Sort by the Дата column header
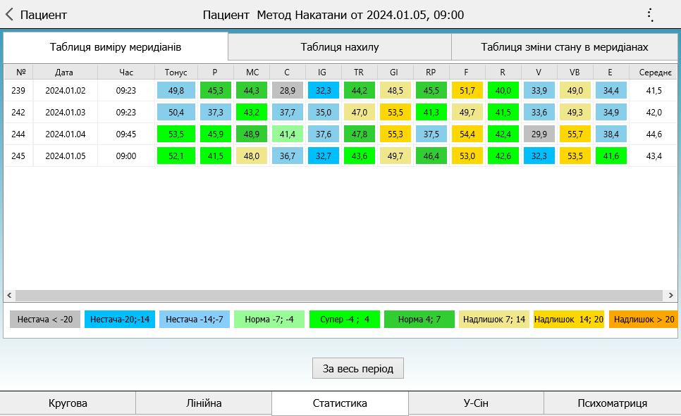This screenshot has height=416, width=681. [64, 72]
